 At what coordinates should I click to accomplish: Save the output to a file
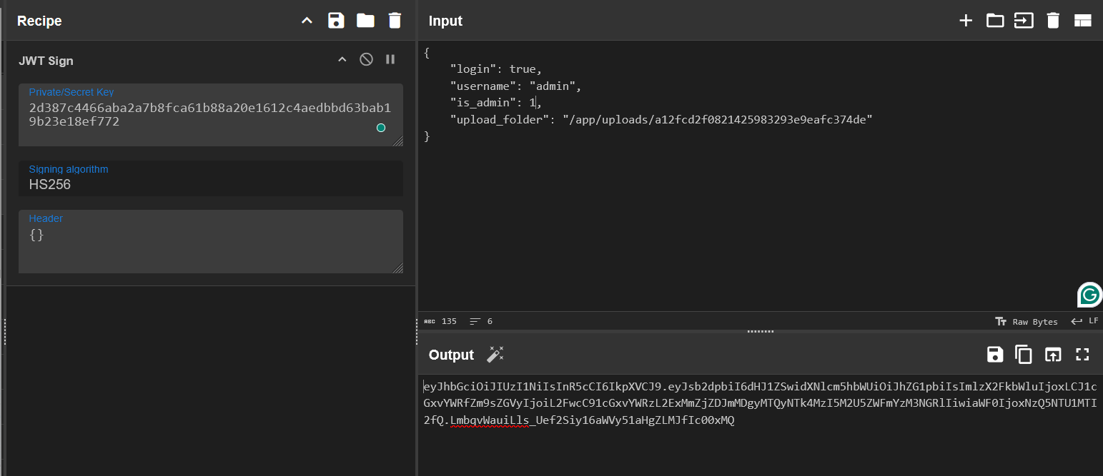(x=995, y=354)
